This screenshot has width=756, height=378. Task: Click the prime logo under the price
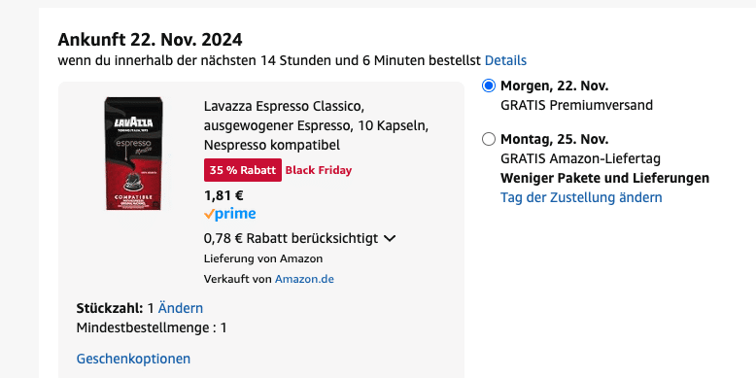tap(230, 214)
